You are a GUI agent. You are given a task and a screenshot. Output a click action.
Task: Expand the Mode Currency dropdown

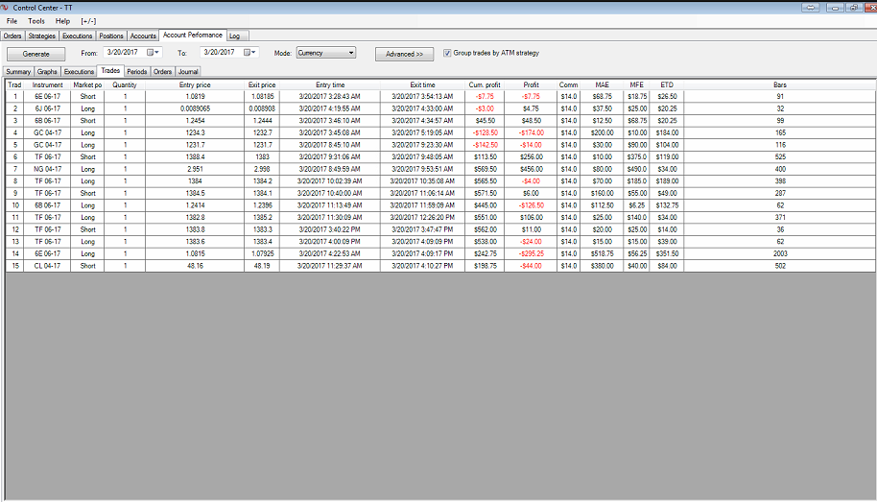point(351,53)
